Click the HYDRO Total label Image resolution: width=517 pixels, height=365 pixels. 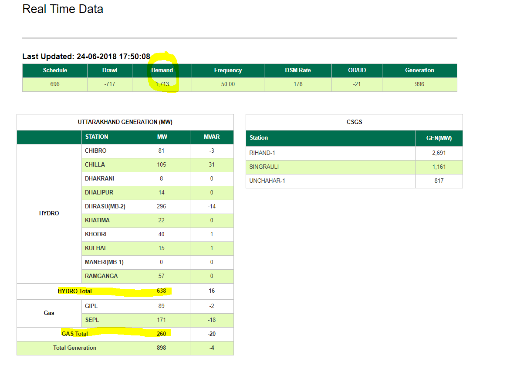tap(75, 291)
